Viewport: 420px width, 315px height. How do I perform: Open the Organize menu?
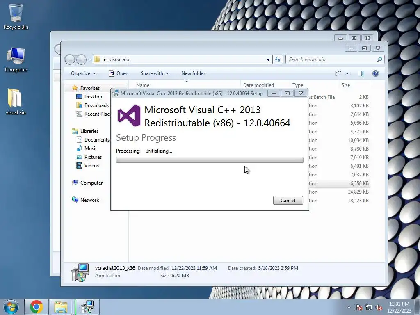tap(83, 73)
